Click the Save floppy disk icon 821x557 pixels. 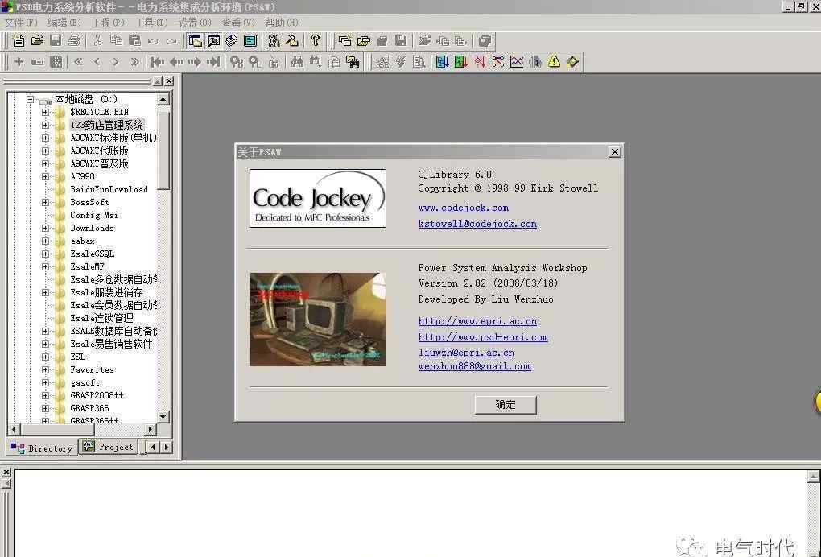pos(56,41)
